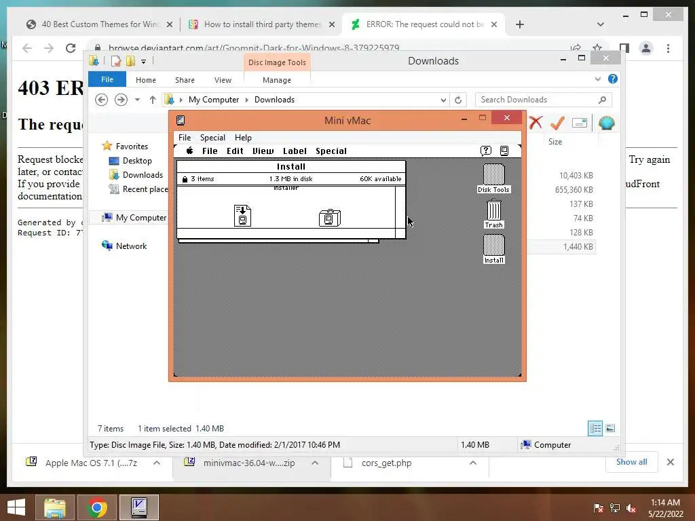The image size is (695, 521).
Task: Expand the address bar history dropdown
Action: tap(443, 100)
